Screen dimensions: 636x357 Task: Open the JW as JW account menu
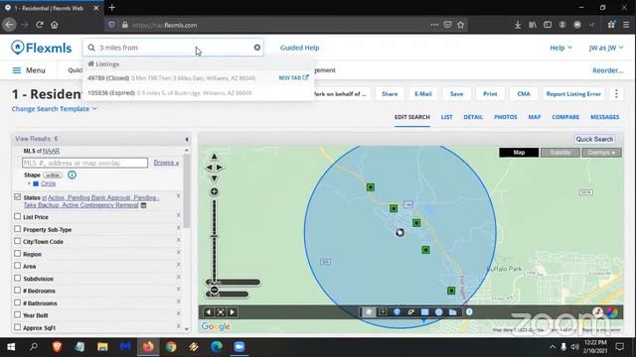pyautogui.click(x=606, y=48)
